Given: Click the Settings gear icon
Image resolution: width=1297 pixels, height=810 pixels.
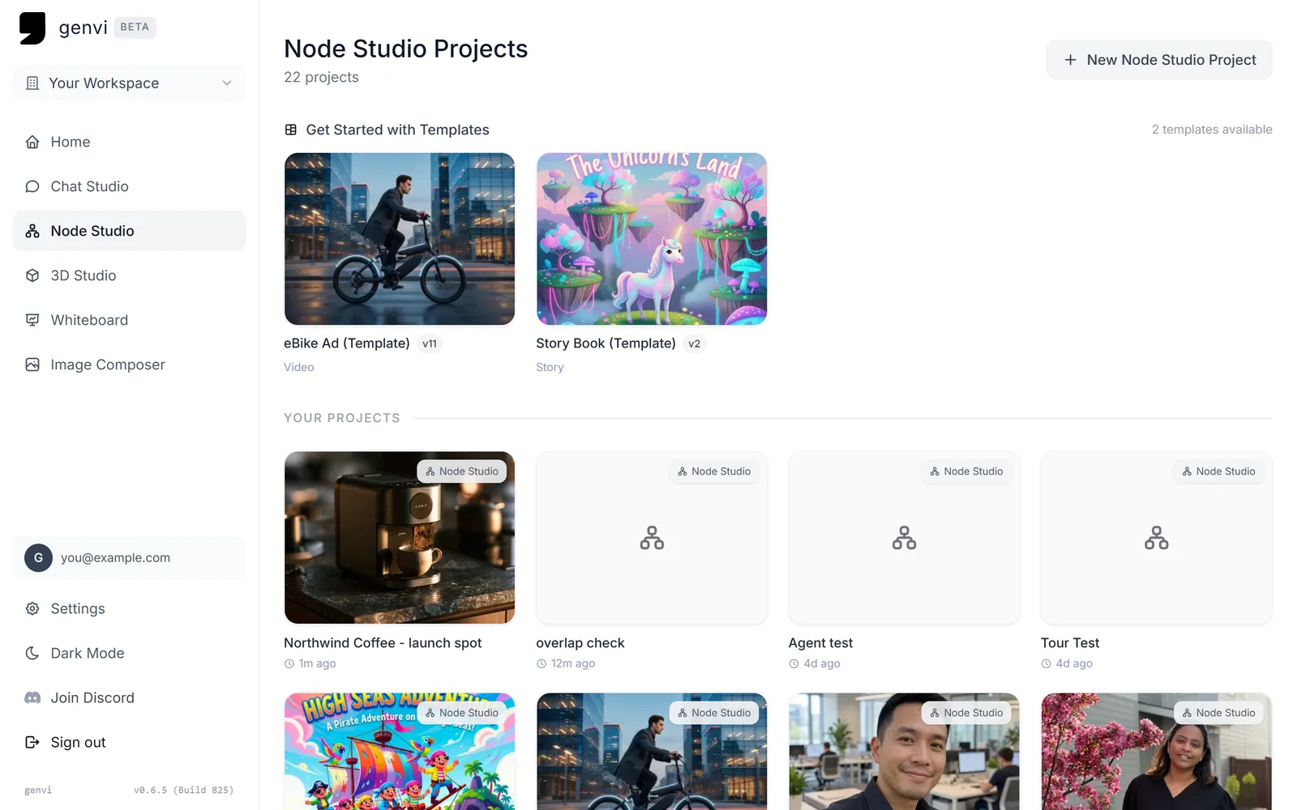Looking at the screenshot, I should click(32, 608).
